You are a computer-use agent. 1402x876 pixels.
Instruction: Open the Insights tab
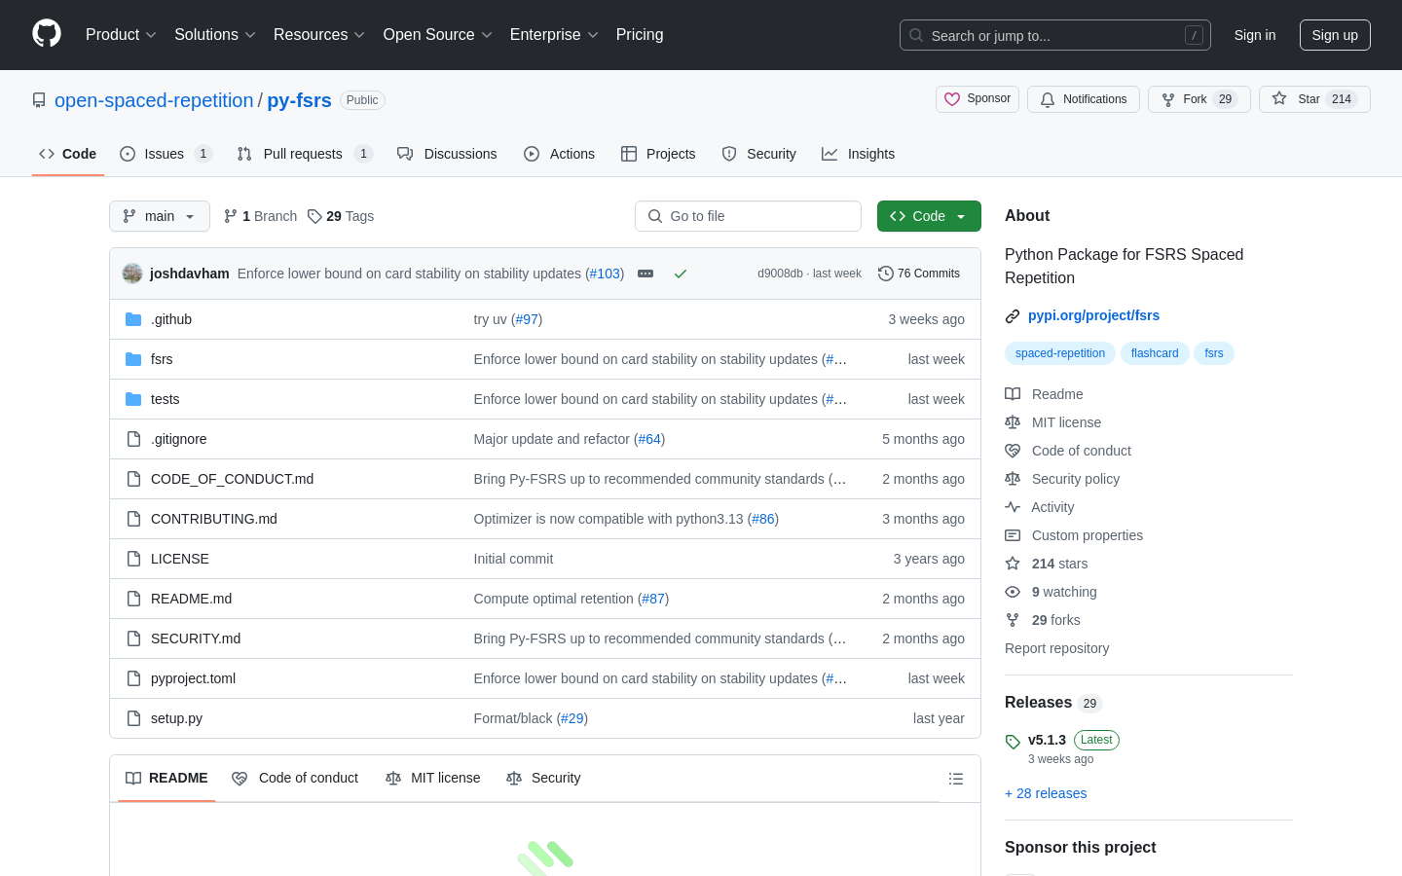click(858, 154)
